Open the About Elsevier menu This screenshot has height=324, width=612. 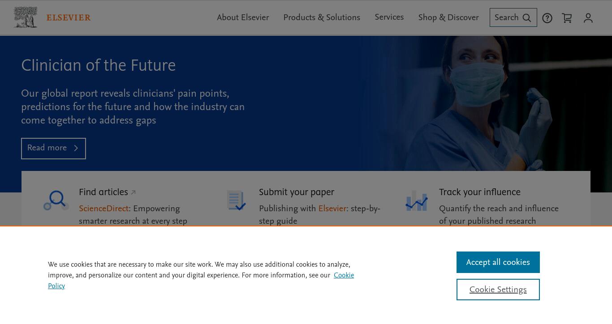[x=243, y=17]
